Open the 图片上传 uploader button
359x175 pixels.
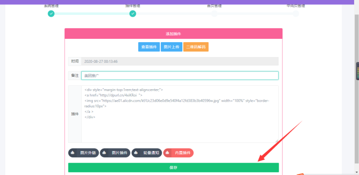coord(171,47)
